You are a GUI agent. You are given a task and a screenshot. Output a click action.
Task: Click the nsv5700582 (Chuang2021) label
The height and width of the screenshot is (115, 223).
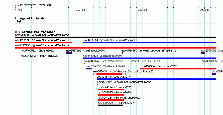click(x=38, y=51)
